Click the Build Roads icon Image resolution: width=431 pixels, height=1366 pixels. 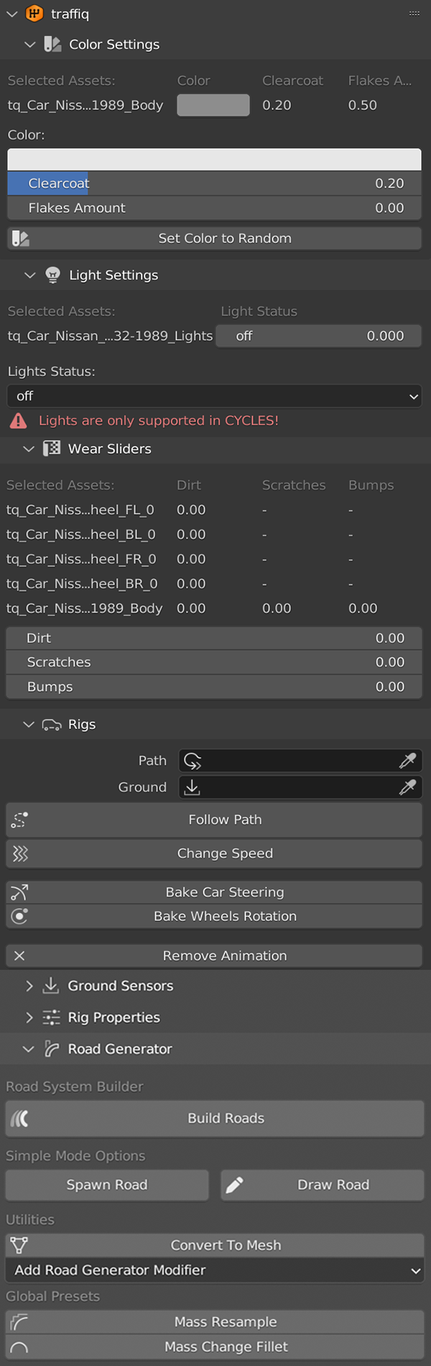pyautogui.click(x=19, y=1118)
